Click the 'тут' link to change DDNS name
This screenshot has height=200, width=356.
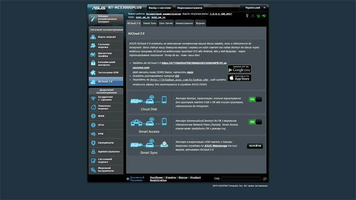(x=190, y=72)
